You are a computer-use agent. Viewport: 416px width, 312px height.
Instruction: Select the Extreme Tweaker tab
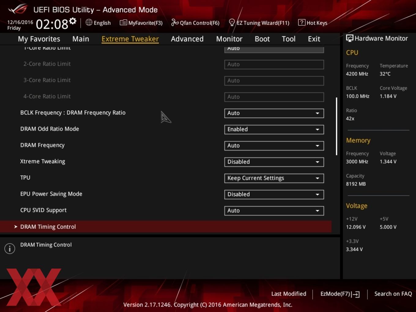[130, 39]
